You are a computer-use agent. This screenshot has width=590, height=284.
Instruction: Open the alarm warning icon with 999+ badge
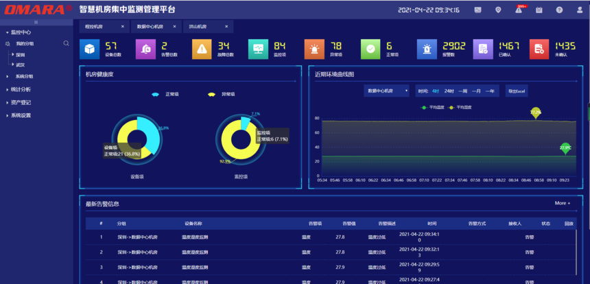pos(519,10)
